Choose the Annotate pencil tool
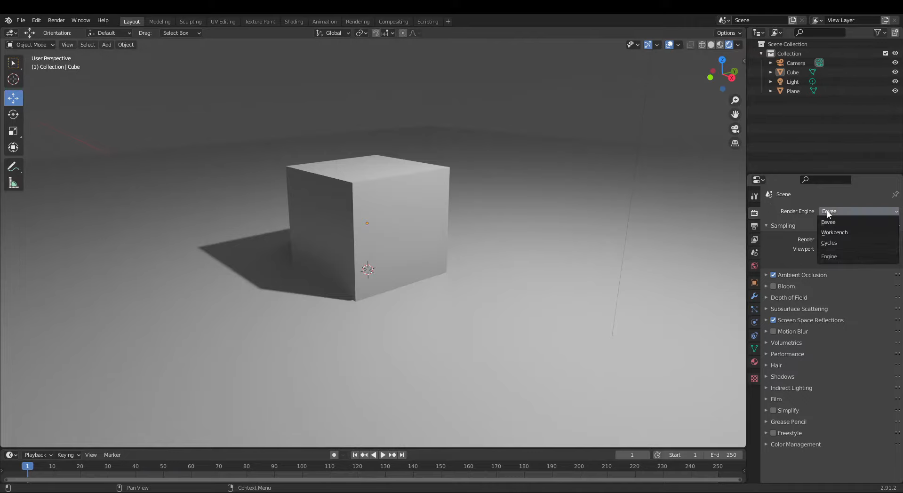The width and height of the screenshot is (903, 493). click(x=13, y=167)
